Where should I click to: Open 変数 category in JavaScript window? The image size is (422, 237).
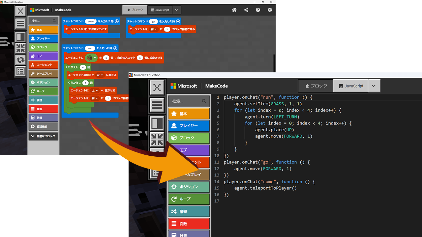tap(189, 224)
